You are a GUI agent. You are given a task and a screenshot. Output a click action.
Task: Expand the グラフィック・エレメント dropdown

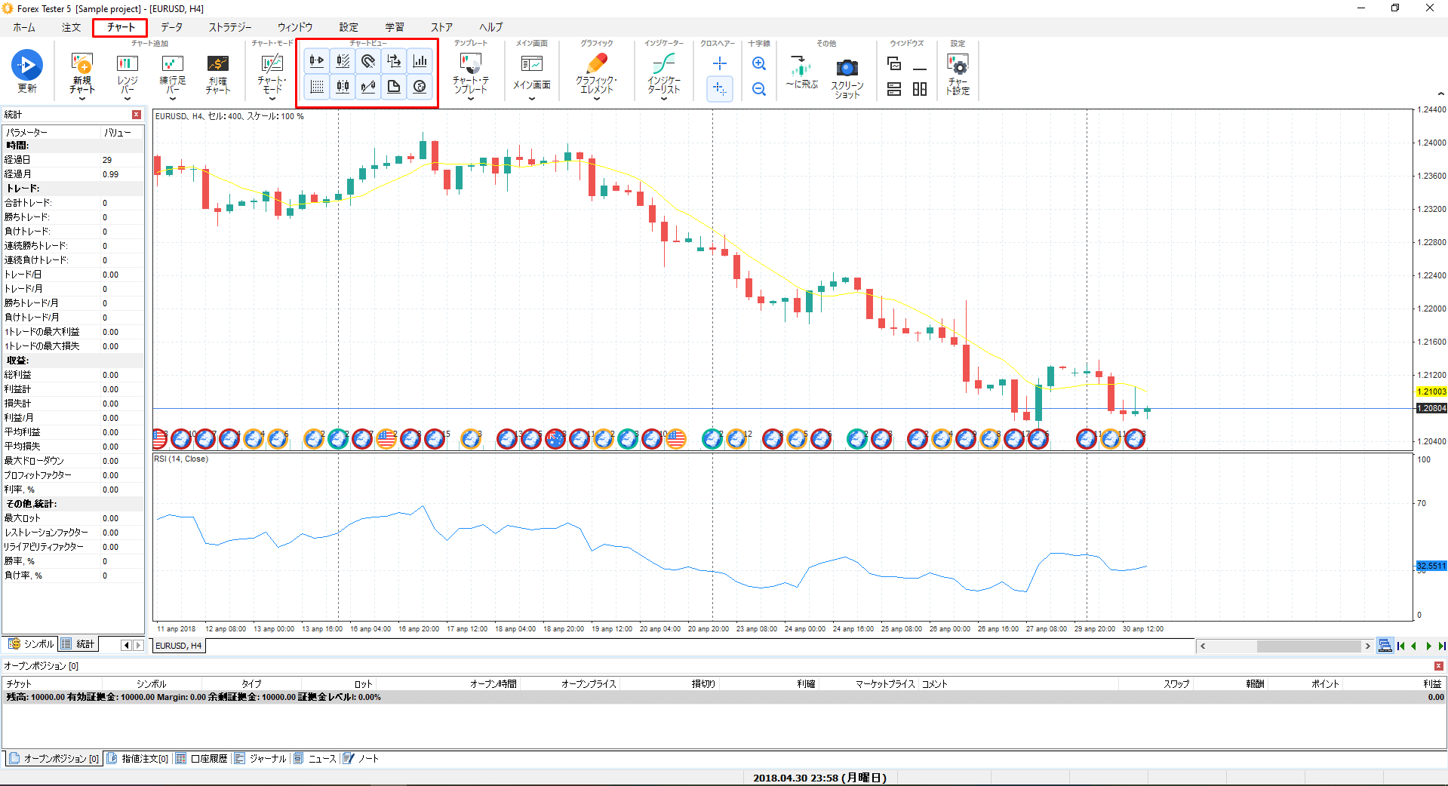point(596,99)
